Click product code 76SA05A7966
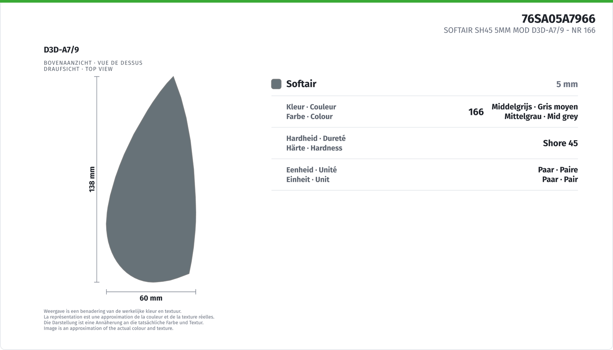613x350 pixels. [x=558, y=18]
